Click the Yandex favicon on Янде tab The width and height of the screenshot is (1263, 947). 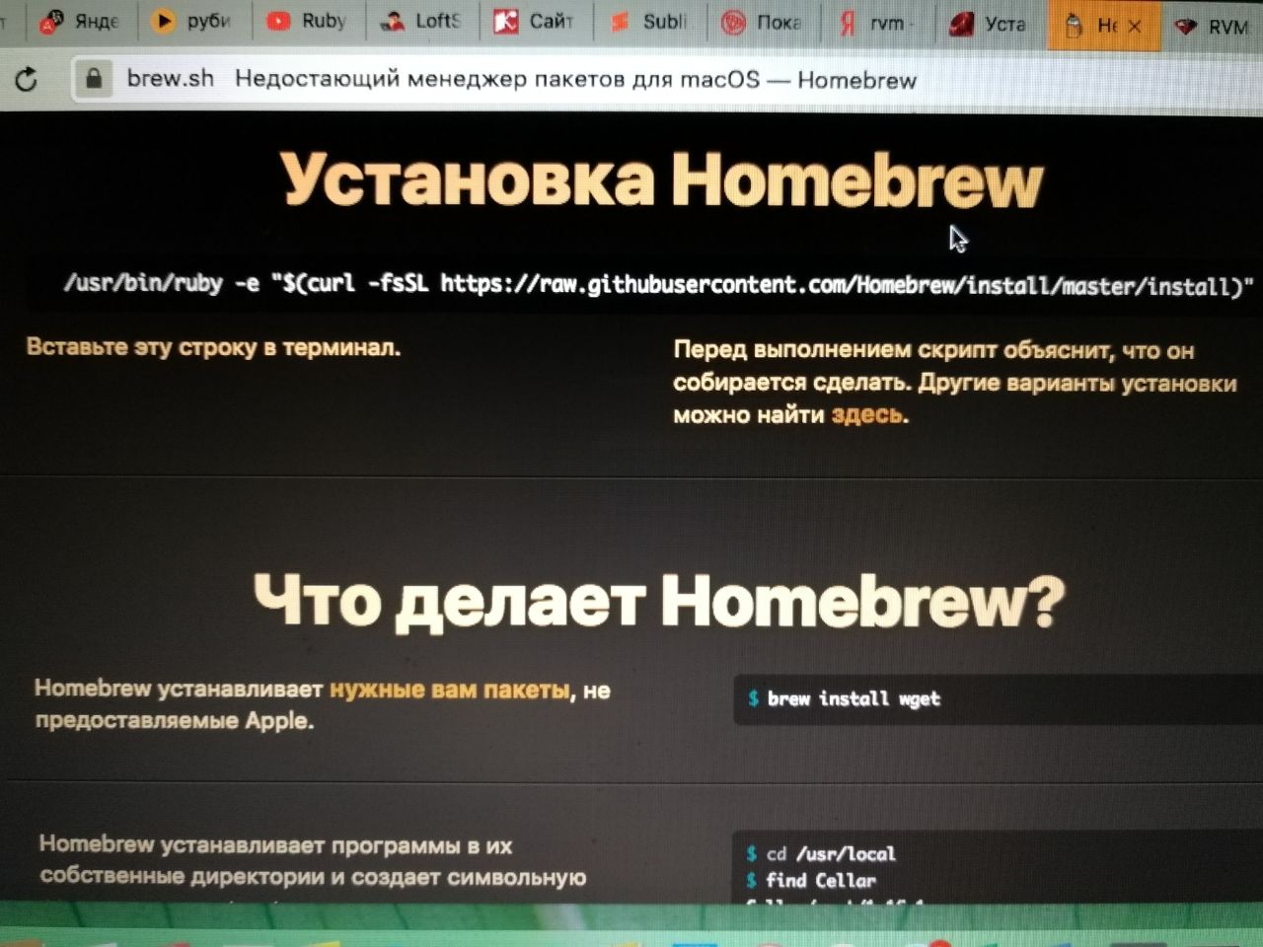click(x=52, y=22)
